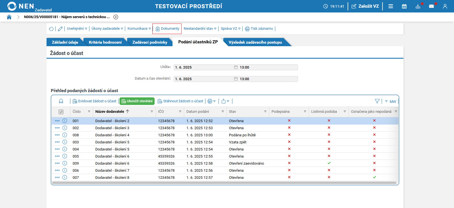Viewport: 454px width, 208px height.
Task: Click the green Ukončit otevírání button
Action: [x=137, y=101]
